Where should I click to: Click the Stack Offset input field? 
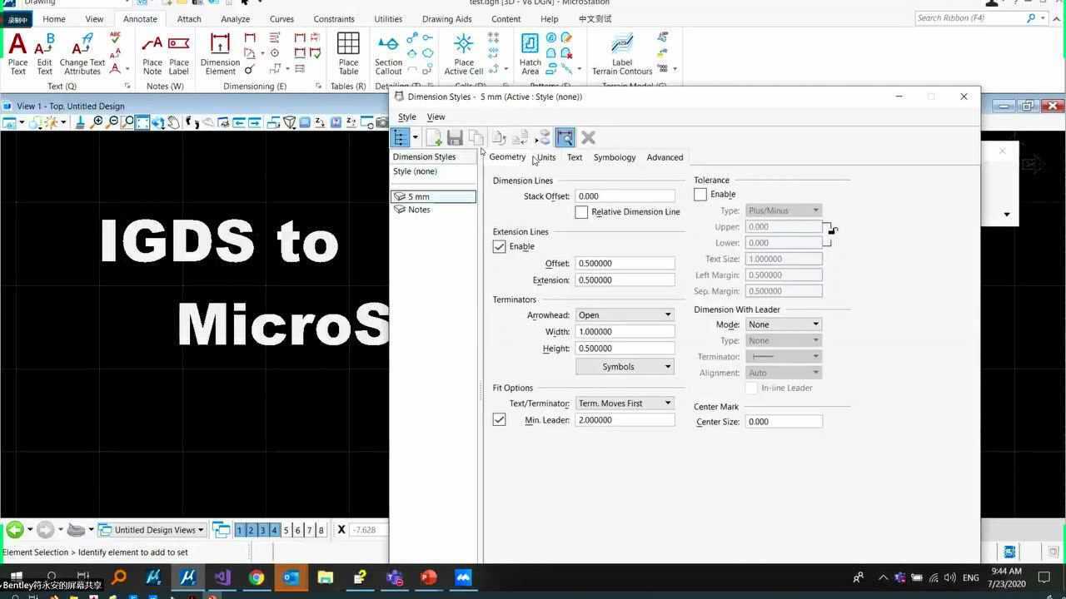(624, 196)
